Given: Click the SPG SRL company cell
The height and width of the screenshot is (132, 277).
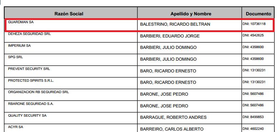Looking at the screenshot, I should (15, 57).
